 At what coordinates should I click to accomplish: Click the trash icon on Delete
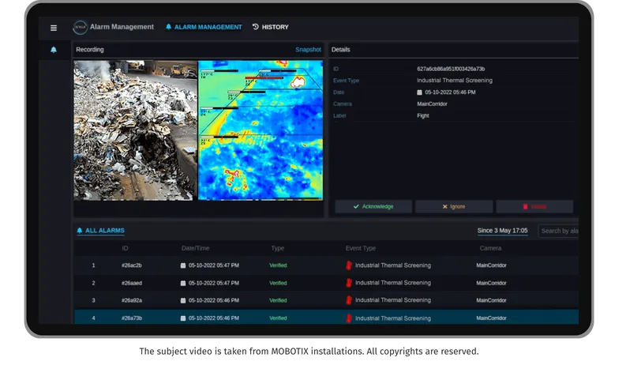(x=525, y=207)
